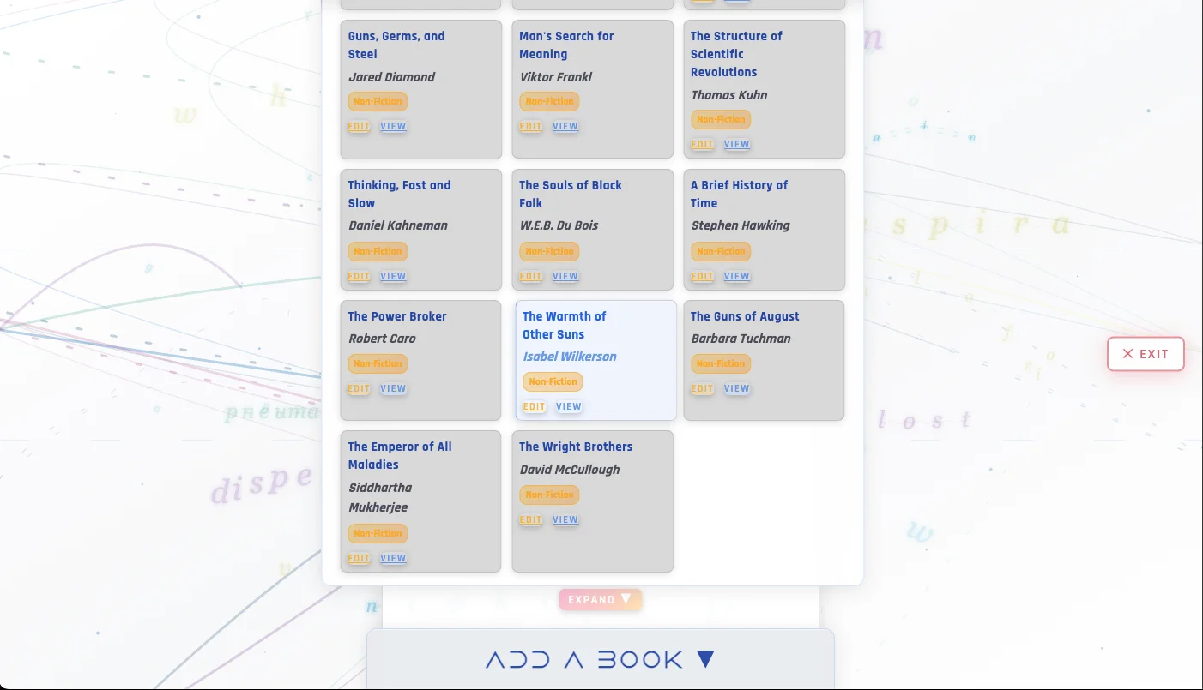The height and width of the screenshot is (690, 1203).
Task: View The Warmth of Other Suns
Action: pyautogui.click(x=568, y=406)
